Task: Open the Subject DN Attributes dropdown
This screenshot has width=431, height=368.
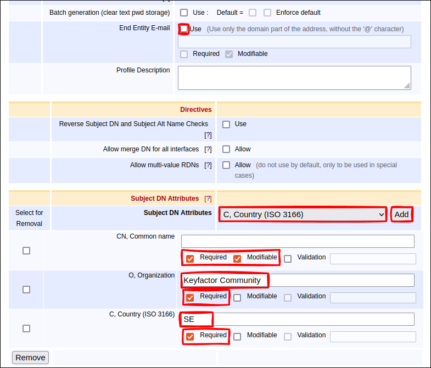Action: 303,214
